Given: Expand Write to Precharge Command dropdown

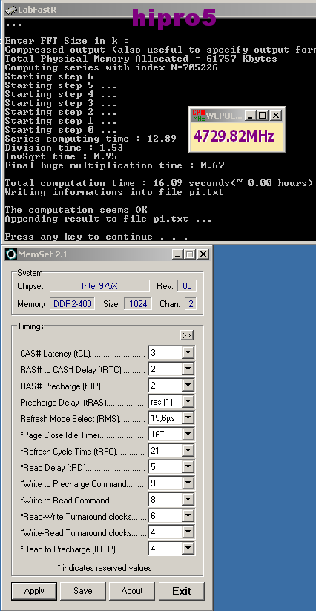Looking at the screenshot, I should coord(188,483).
